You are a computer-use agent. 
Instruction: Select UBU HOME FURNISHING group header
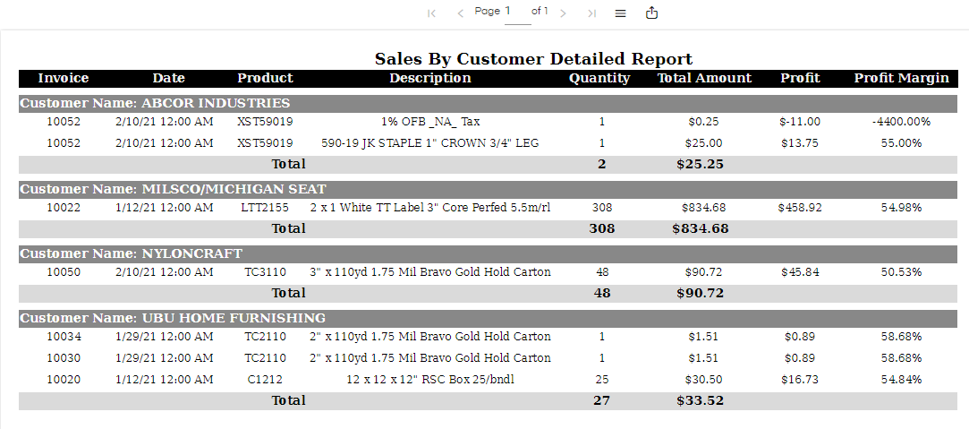click(173, 318)
